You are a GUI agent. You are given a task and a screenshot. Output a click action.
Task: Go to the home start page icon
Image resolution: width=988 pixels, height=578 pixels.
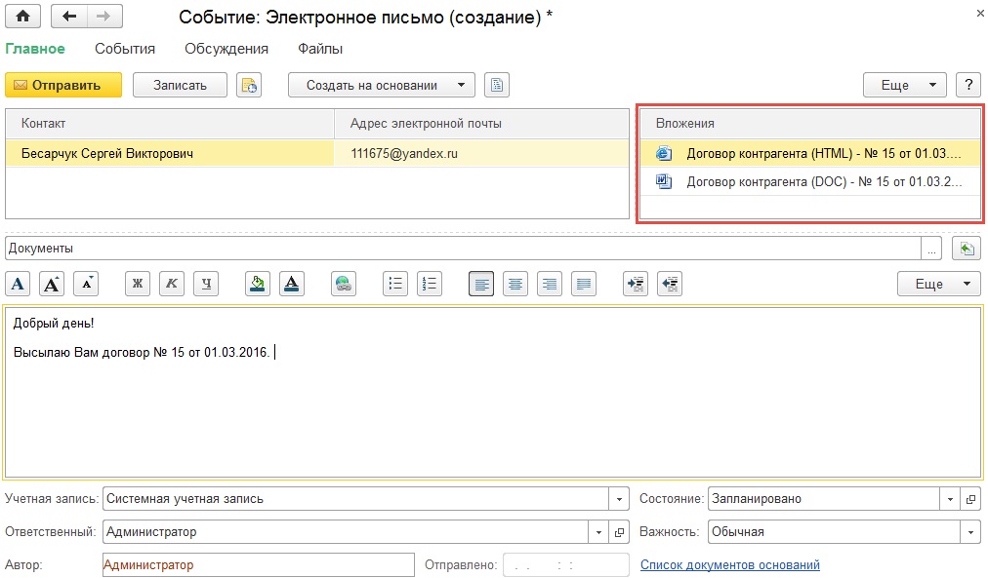click(22, 16)
